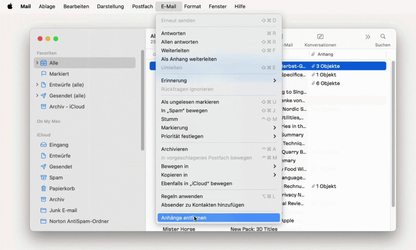Click the paperclip icon in Anhang header

click(313, 54)
